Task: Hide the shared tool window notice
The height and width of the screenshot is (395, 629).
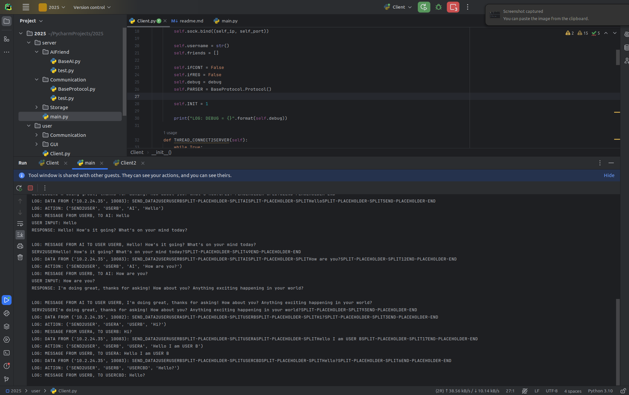Action: click(609, 175)
